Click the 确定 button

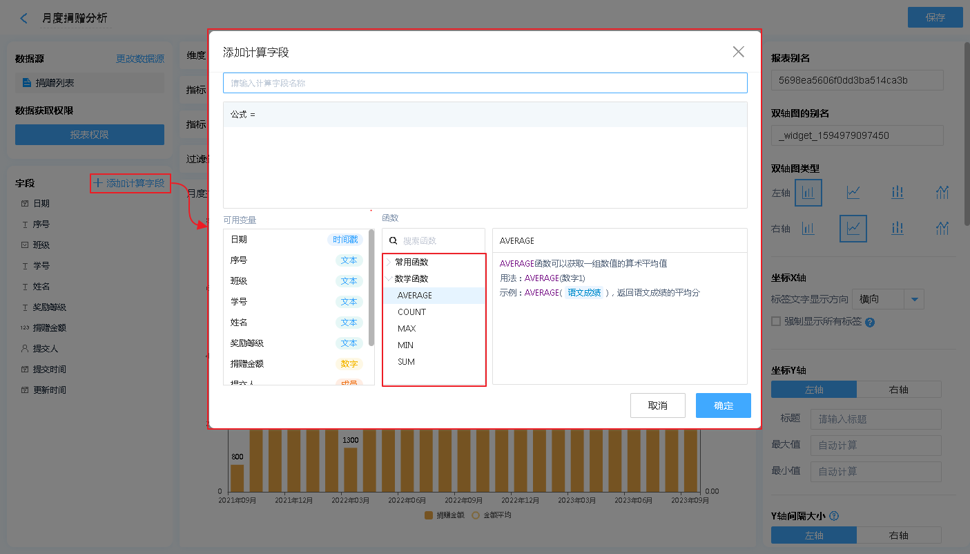723,405
